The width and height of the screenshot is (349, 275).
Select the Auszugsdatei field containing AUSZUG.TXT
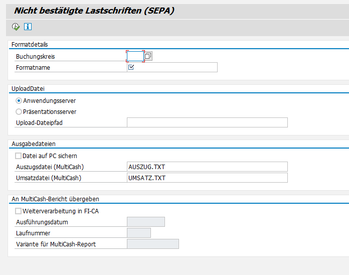207,167
